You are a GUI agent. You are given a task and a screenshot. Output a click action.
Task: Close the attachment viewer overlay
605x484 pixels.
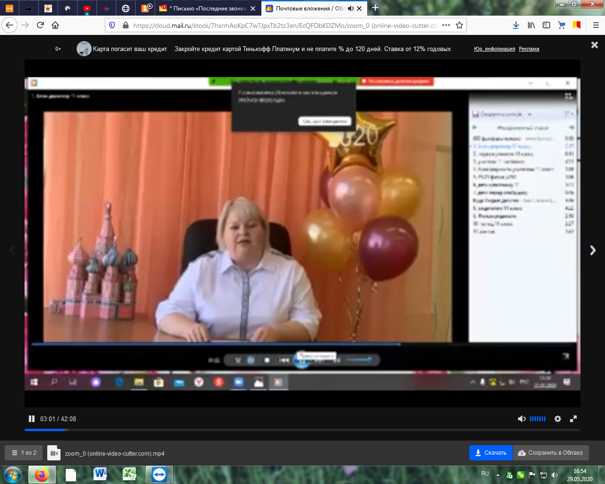pyautogui.click(x=595, y=45)
